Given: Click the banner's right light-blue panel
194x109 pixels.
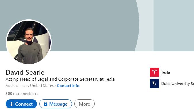Looking at the screenshot, I should pyautogui.click(x=174, y=26).
